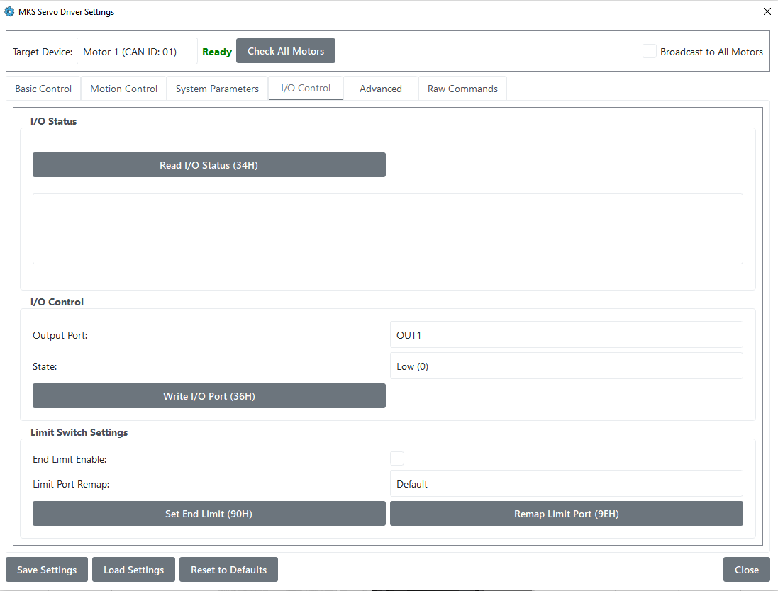Expand the Output Port combo box
The image size is (778, 591).
pos(566,335)
